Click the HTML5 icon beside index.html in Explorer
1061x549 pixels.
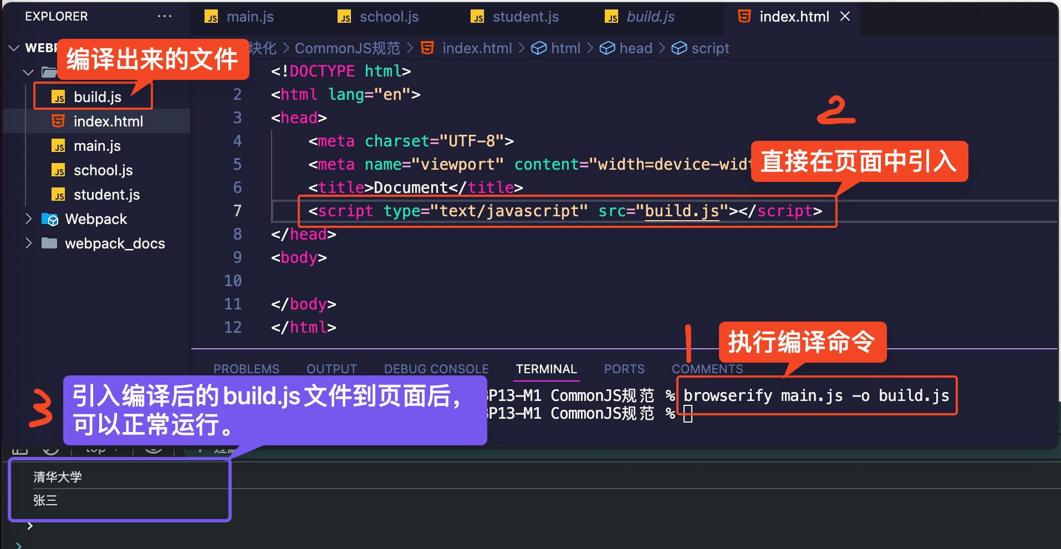tap(58, 121)
